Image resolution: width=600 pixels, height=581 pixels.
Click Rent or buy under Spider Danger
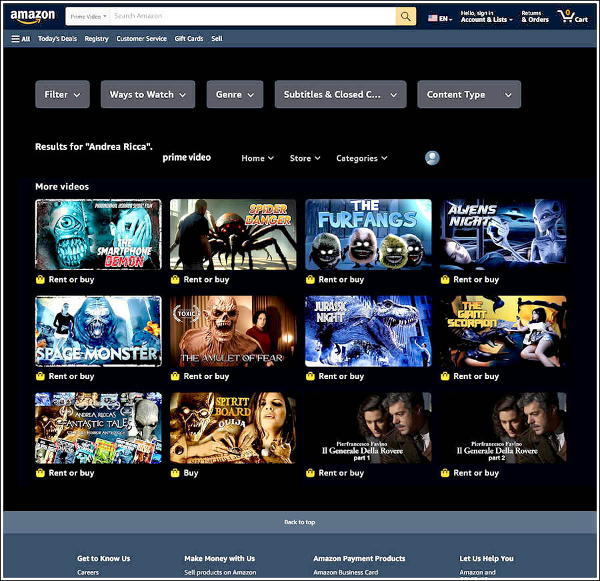pyautogui.click(x=206, y=279)
